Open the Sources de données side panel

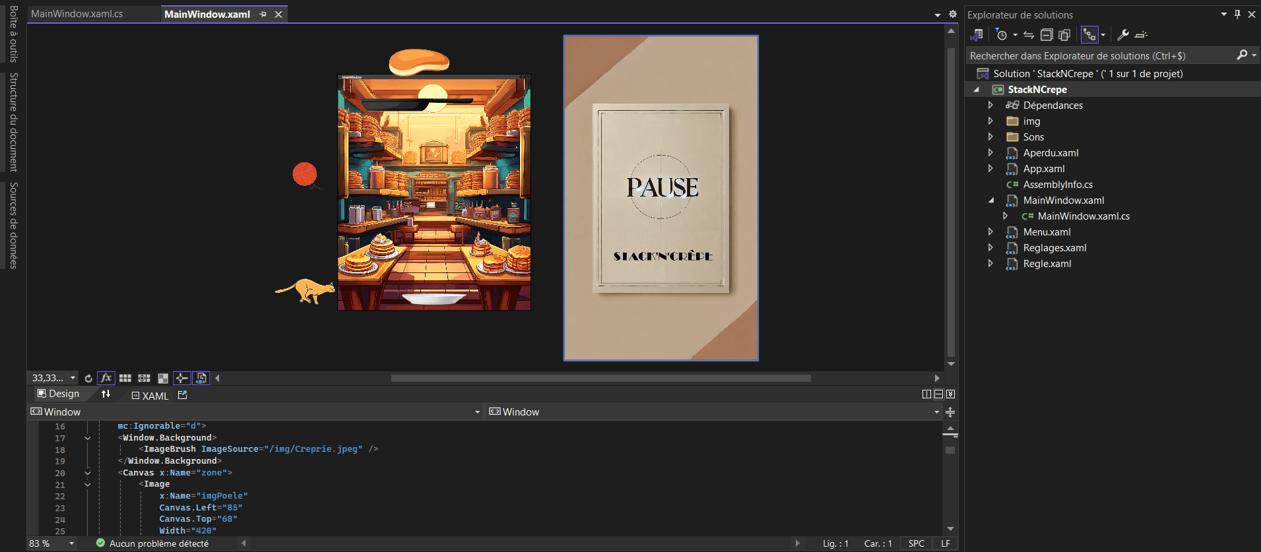(x=13, y=226)
